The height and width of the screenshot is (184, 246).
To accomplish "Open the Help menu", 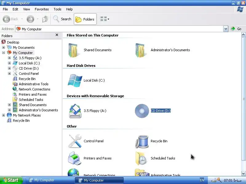I will (x=69, y=9).
